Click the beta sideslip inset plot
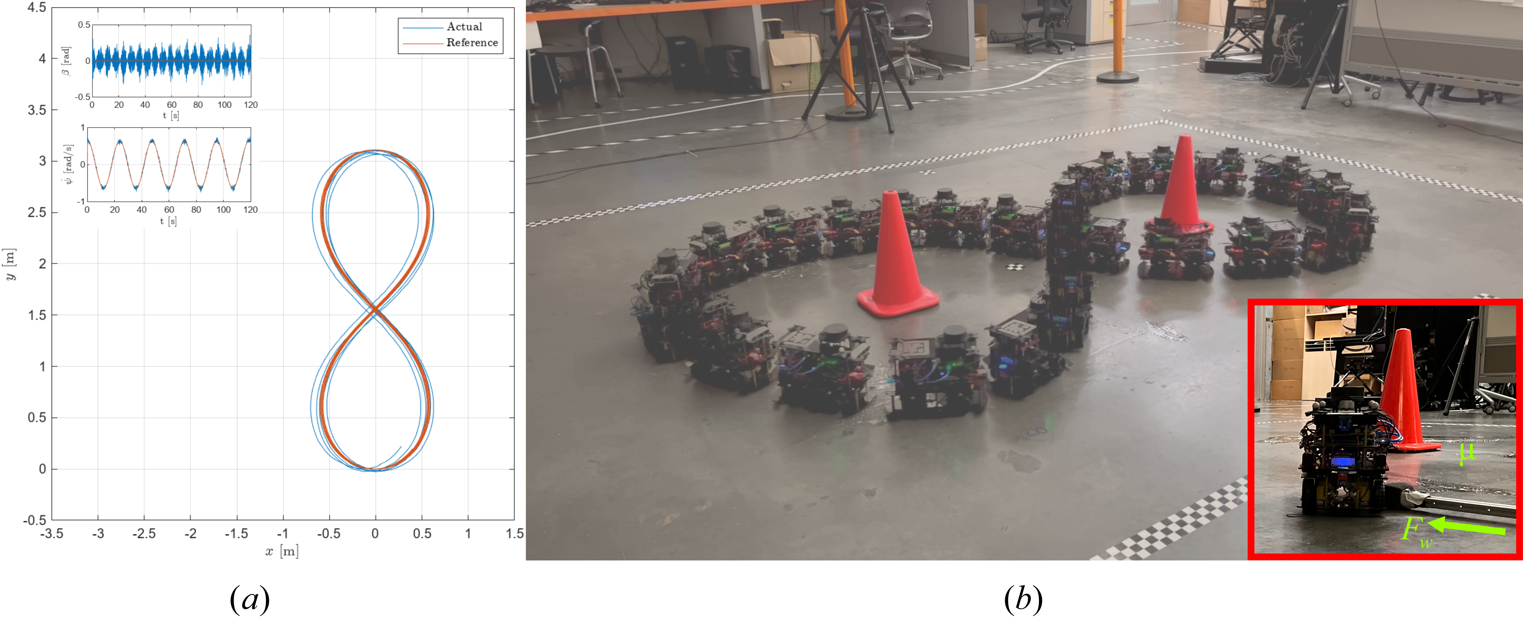Image resolution: width=1523 pixels, height=623 pixels. click(171, 61)
